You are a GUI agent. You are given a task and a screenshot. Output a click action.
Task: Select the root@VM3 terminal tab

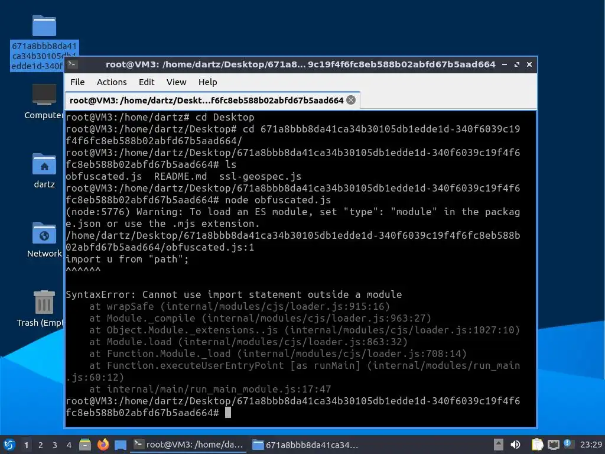212,100
